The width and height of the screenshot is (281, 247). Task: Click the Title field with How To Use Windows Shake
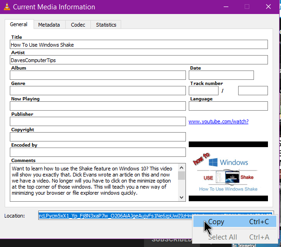(139, 44)
